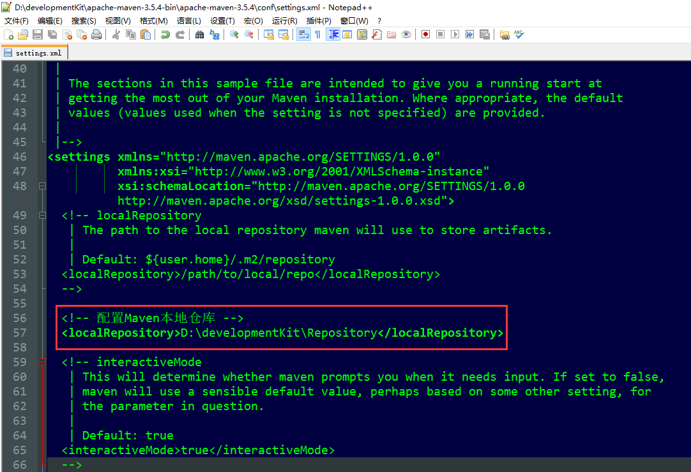The width and height of the screenshot is (691, 472).
Task: Click the <settings tag on line 46
Action: click(79, 157)
